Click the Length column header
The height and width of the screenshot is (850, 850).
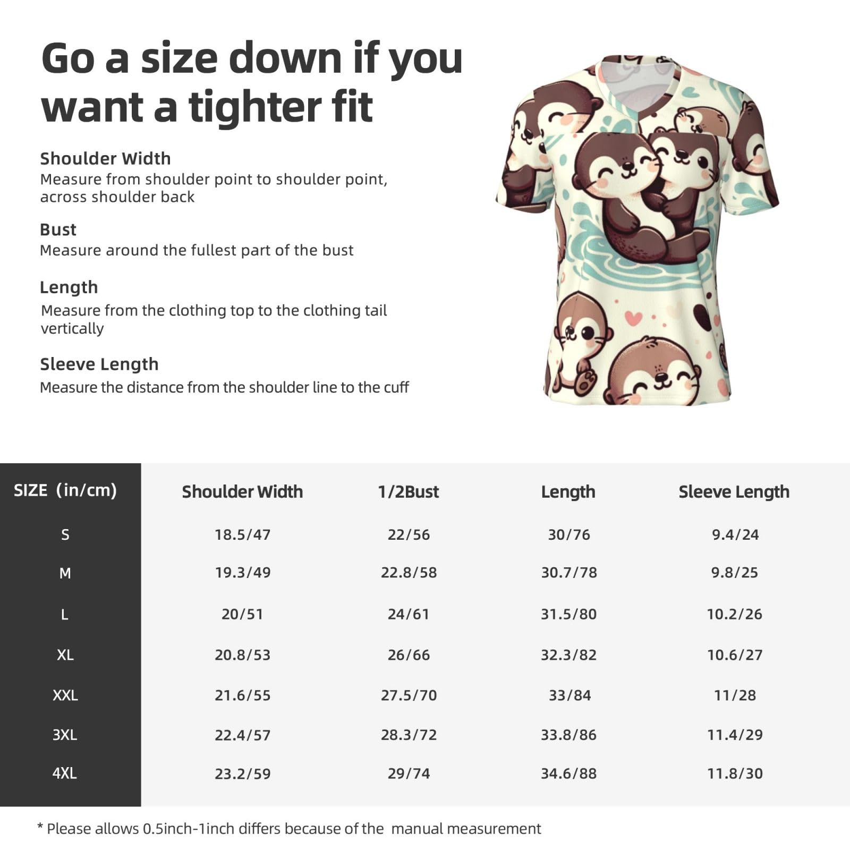pos(568,492)
